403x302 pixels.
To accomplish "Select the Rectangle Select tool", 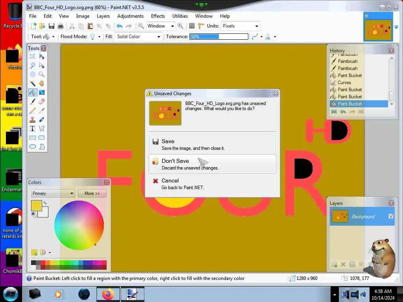I will [x=33, y=57].
